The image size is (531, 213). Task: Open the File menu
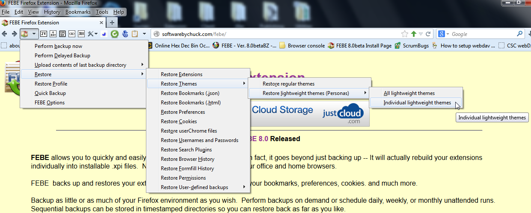[6, 12]
